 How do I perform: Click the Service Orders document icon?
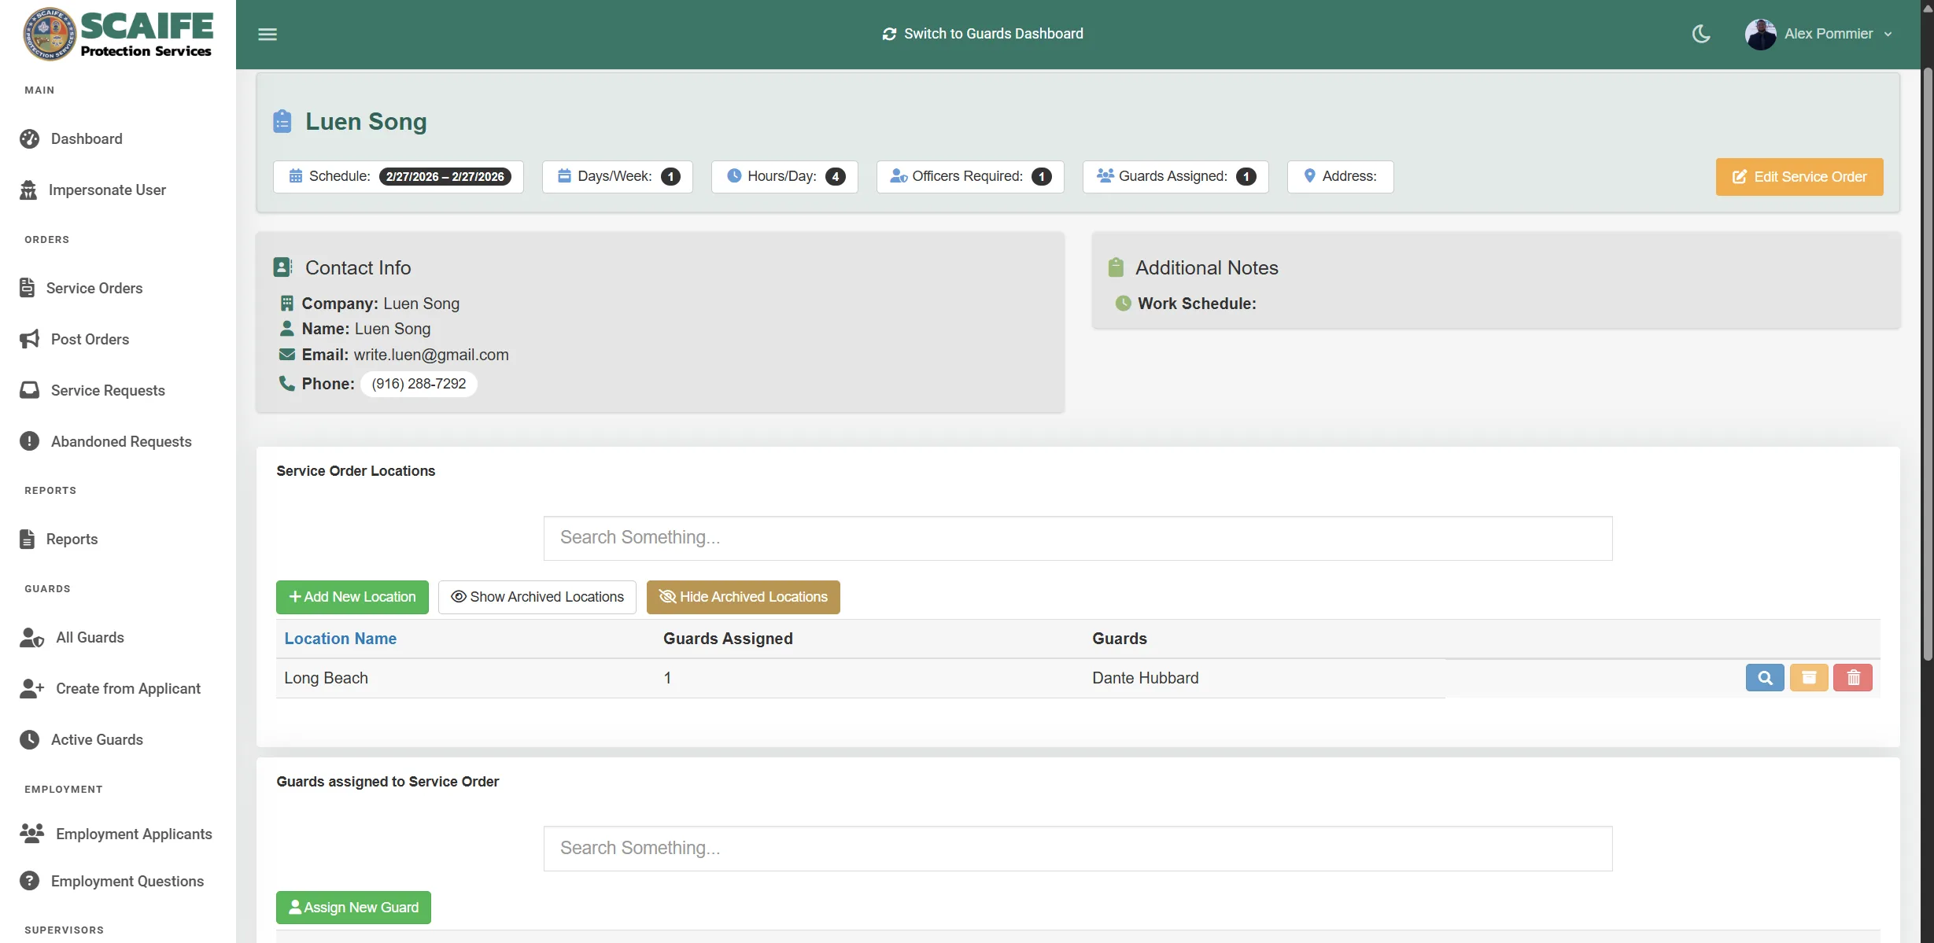point(28,289)
